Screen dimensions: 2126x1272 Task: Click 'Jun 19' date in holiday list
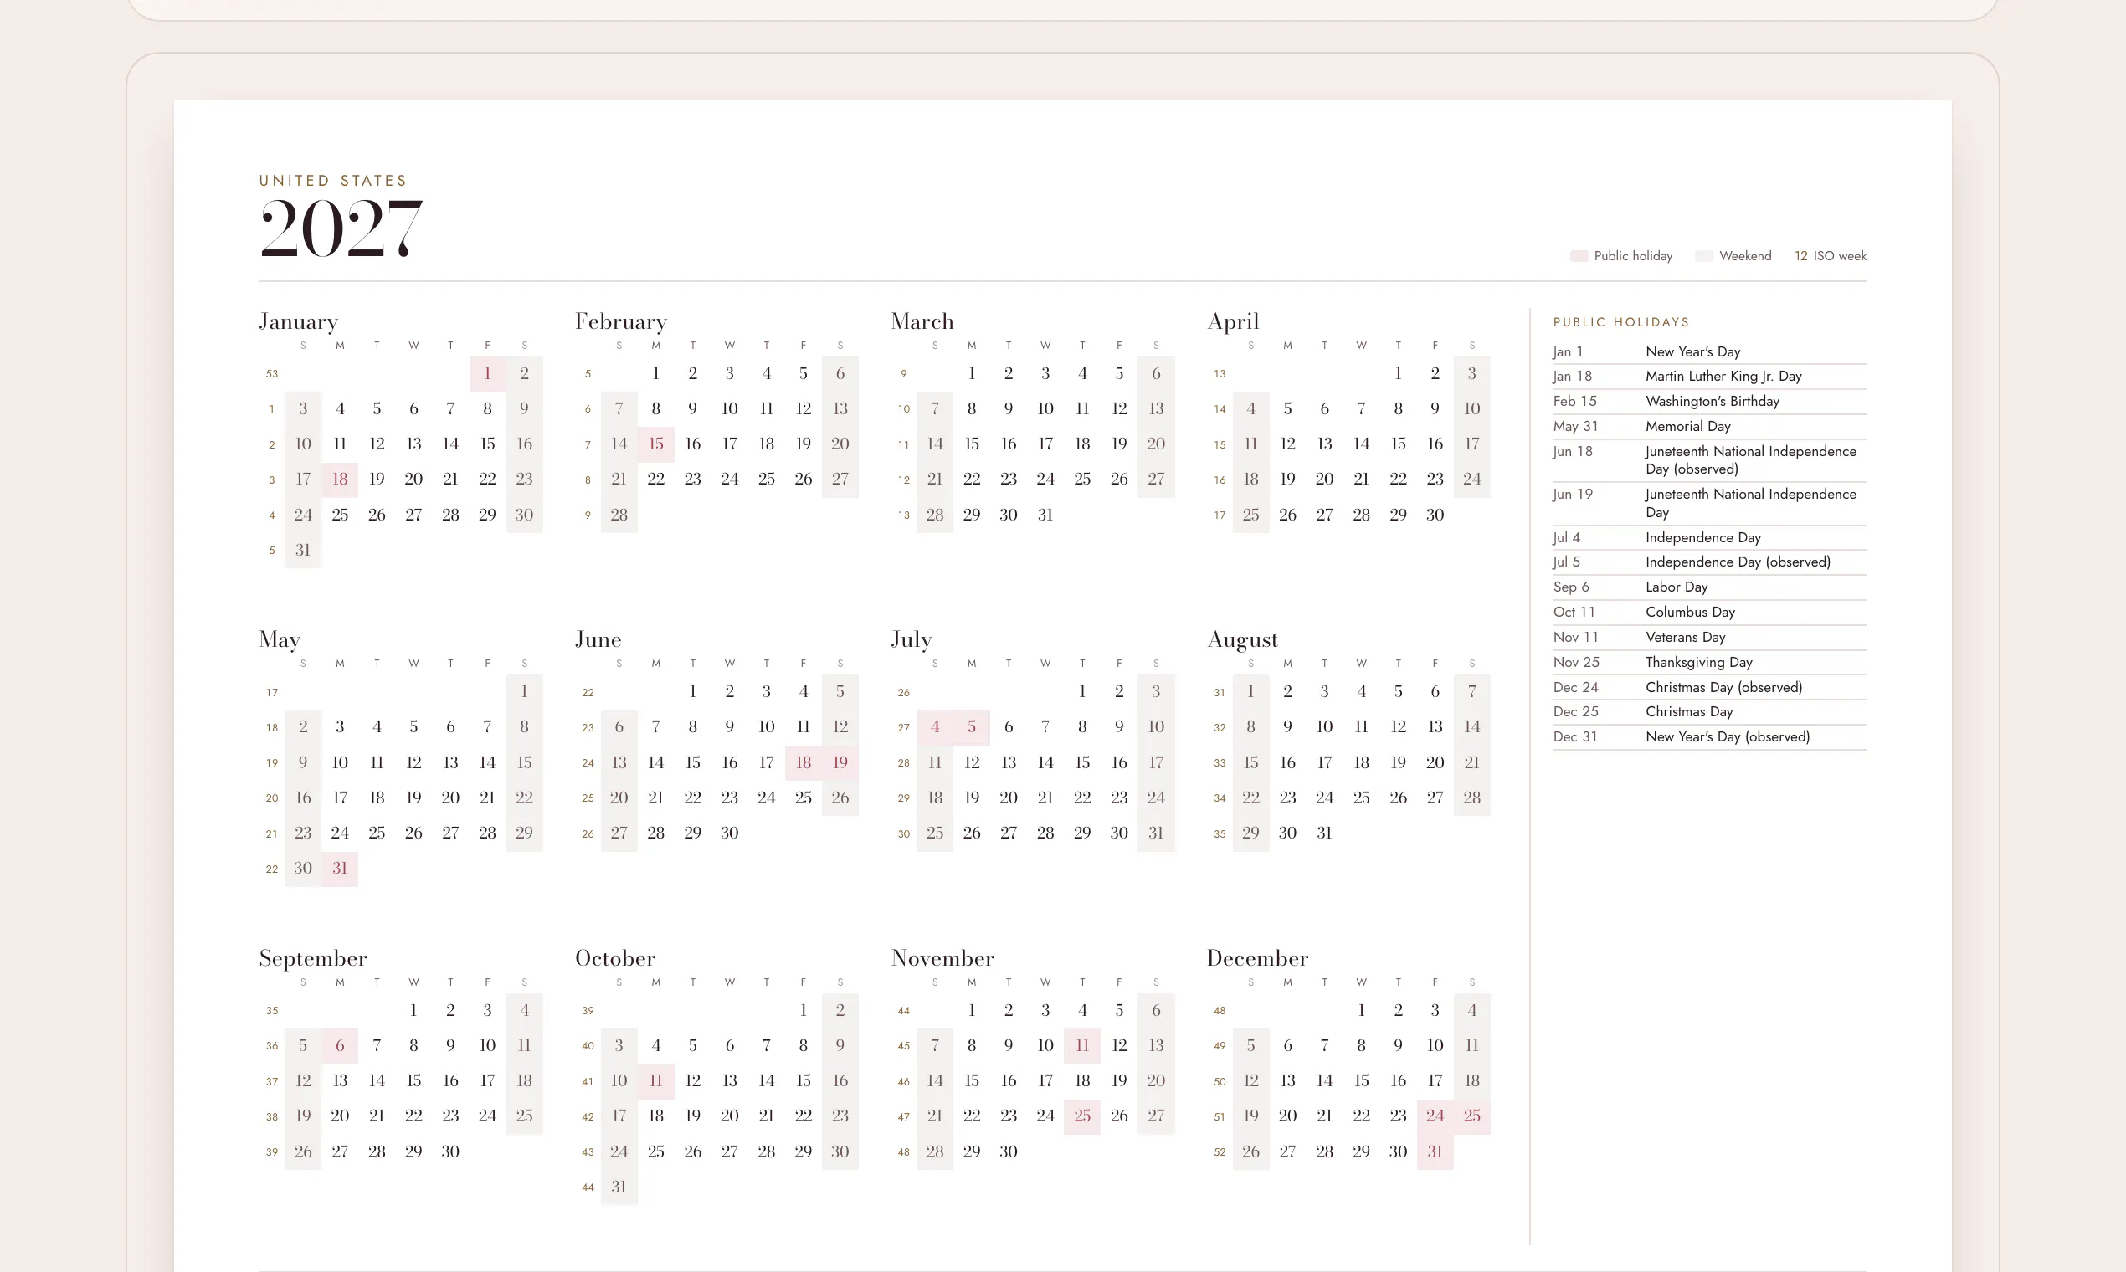pyautogui.click(x=1572, y=494)
